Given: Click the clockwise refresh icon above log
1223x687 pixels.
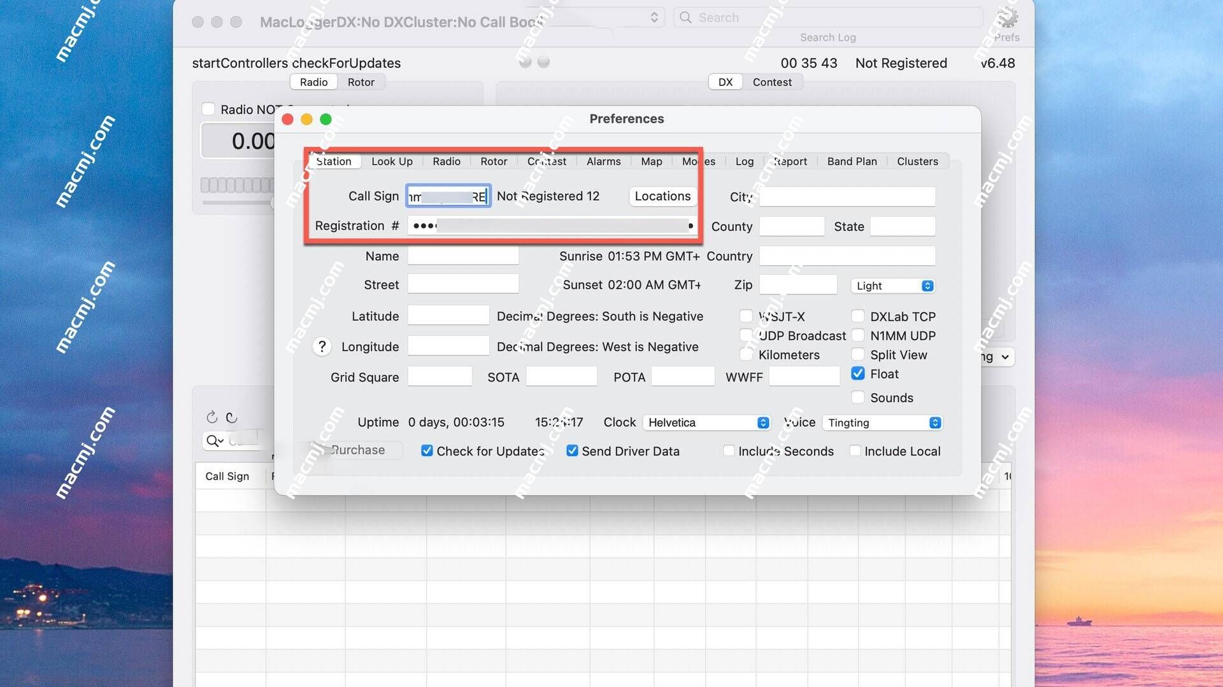Looking at the screenshot, I should click(212, 417).
